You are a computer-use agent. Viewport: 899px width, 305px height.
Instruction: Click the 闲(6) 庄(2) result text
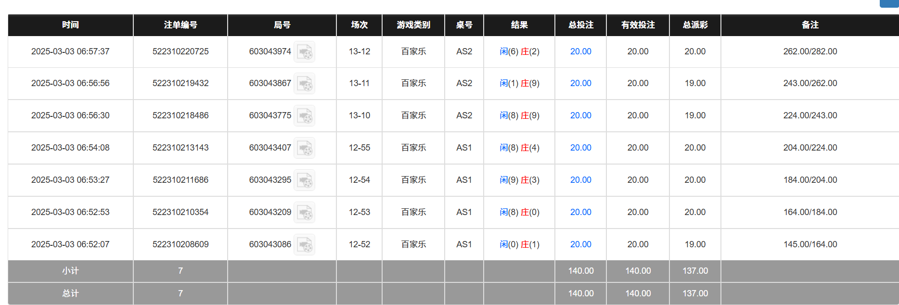(x=519, y=51)
